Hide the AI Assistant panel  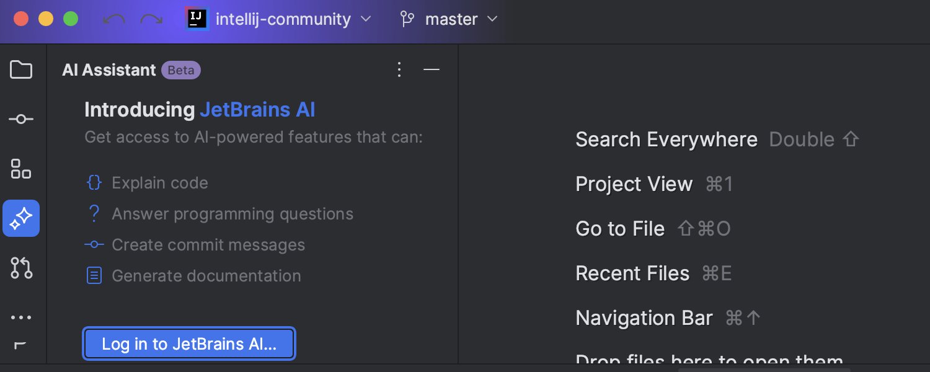(431, 69)
